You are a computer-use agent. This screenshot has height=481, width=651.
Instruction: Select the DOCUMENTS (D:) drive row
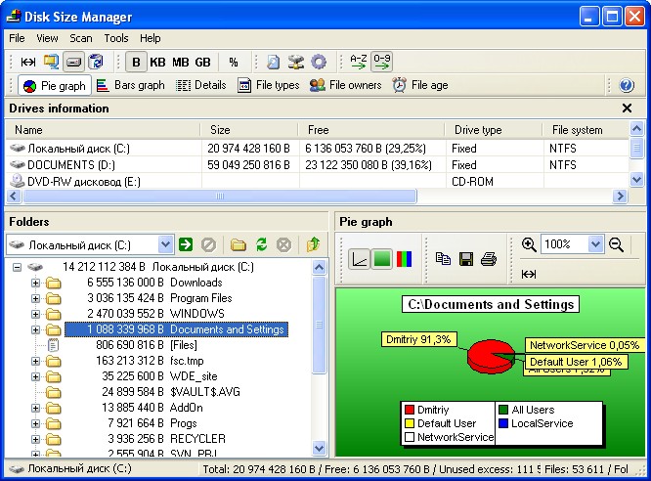pyautogui.click(x=65, y=164)
